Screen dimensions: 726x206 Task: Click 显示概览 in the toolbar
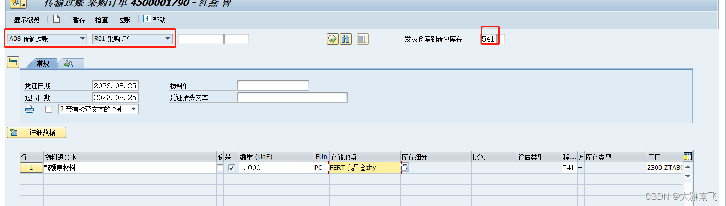pos(27,20)
